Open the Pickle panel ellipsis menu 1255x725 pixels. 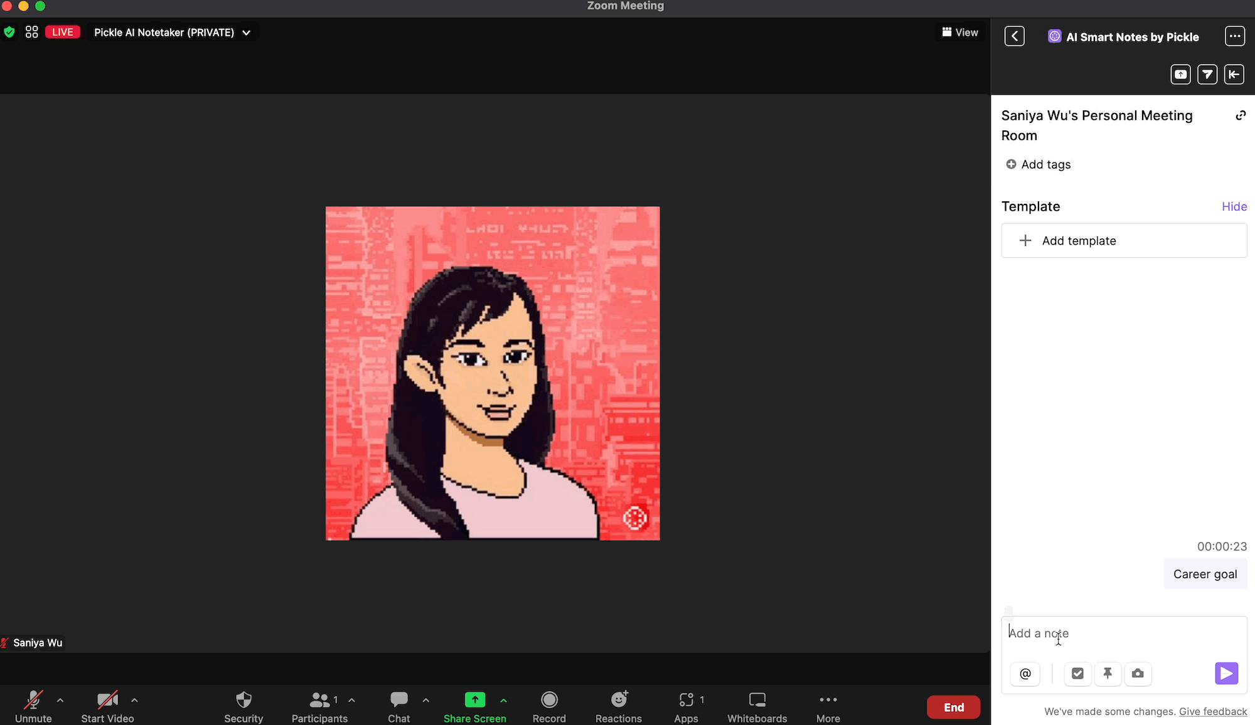pos(1235,36)
